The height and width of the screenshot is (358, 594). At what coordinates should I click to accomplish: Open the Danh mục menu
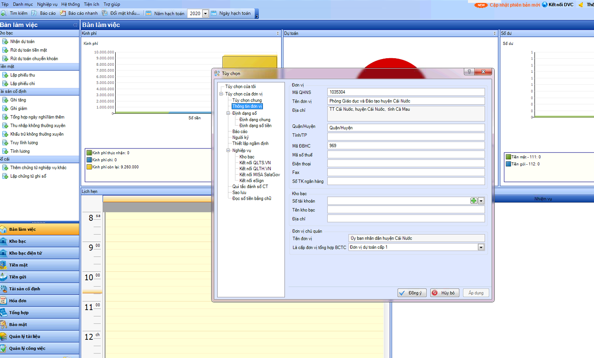tap(23, 4)
